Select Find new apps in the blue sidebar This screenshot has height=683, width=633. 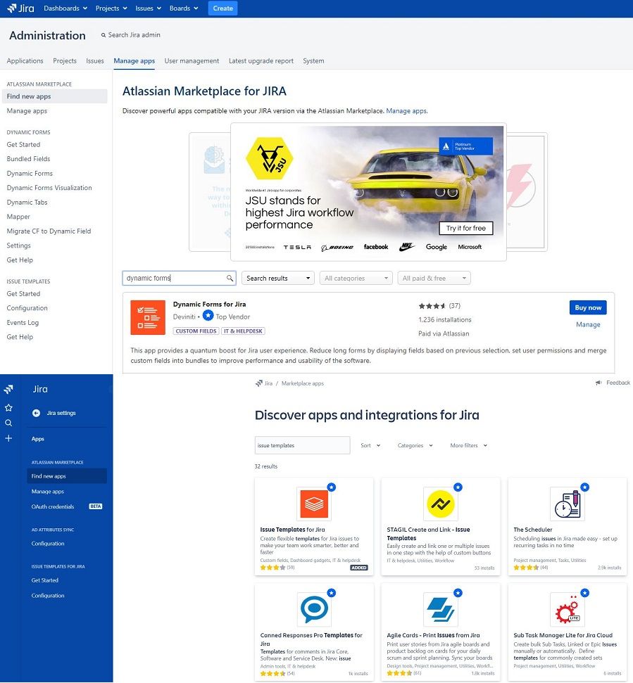click(x=67, y=476)
